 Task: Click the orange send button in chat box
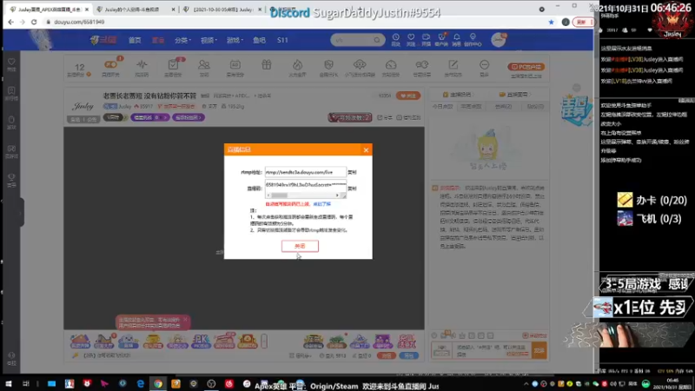pyautogui.click(x=539, y=351)
